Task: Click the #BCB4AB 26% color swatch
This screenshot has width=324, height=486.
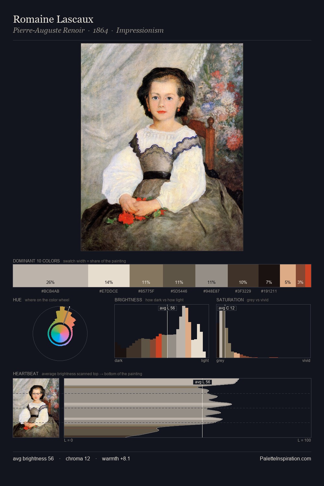Action: tap(51, 275)
